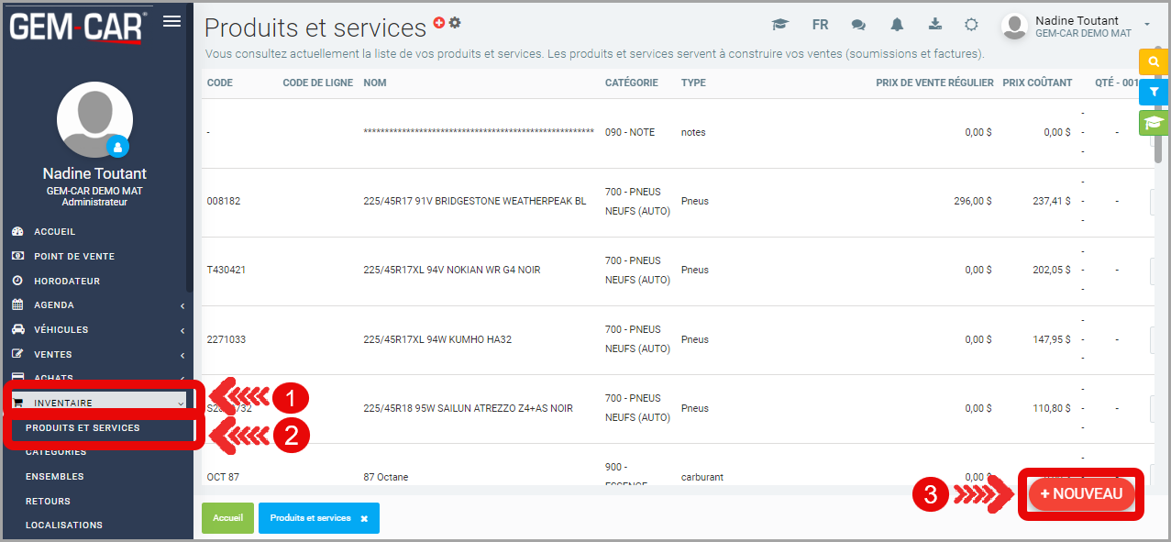Image resolution: width=1171 pixels, height=542 pixels.
Task: Select the green Accueil tab
Action: point(227,518)
